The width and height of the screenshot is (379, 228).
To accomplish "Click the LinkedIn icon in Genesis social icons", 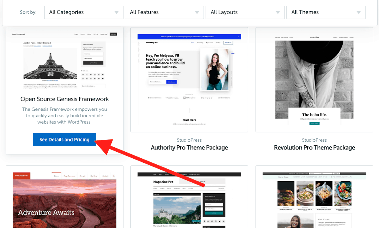I will click(x=99, y=75).
